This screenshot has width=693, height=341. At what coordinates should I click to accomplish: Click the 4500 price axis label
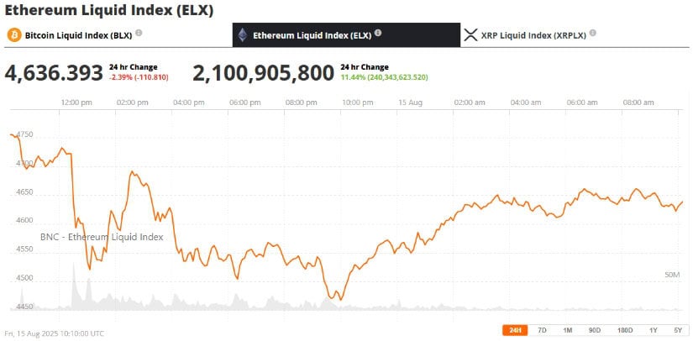tap(24, 278)
